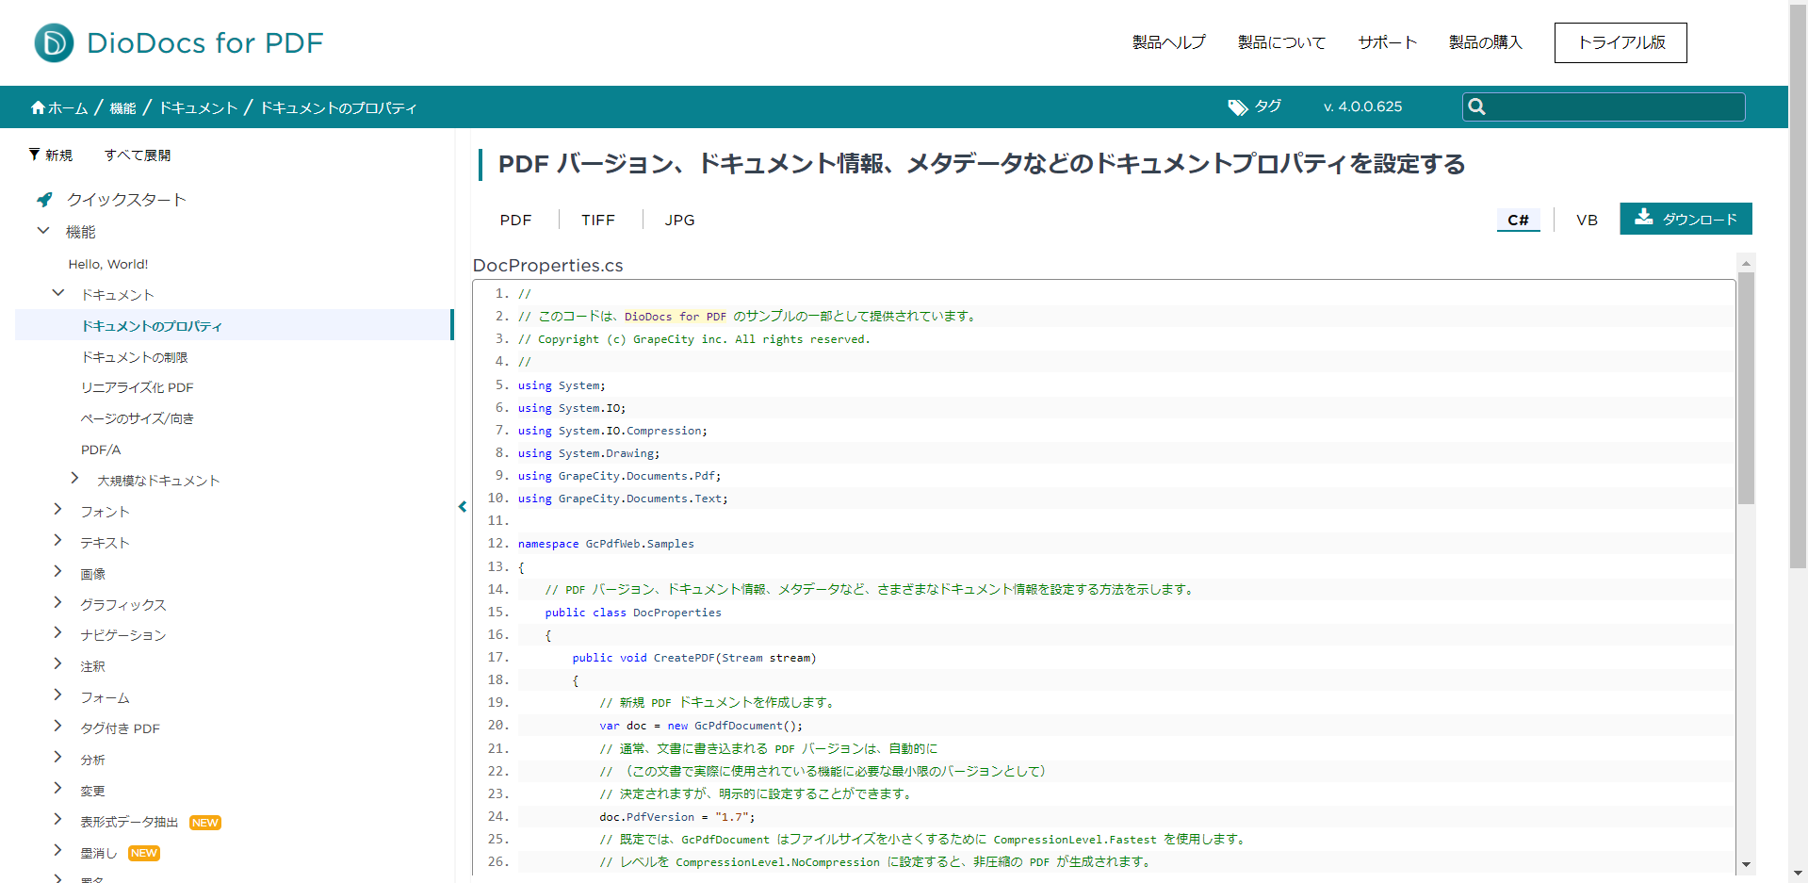Open the サポート menu item
This screenshot has height=883, width=1808.
1387,42
